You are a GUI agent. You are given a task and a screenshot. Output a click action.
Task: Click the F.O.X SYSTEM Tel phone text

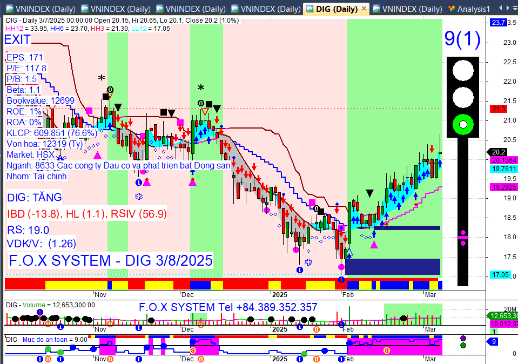[x=228, y=307]
